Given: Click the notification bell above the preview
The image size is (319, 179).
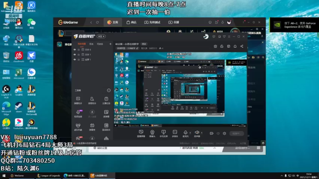Looking at the screenshot, I should click(x=235, y=46).
